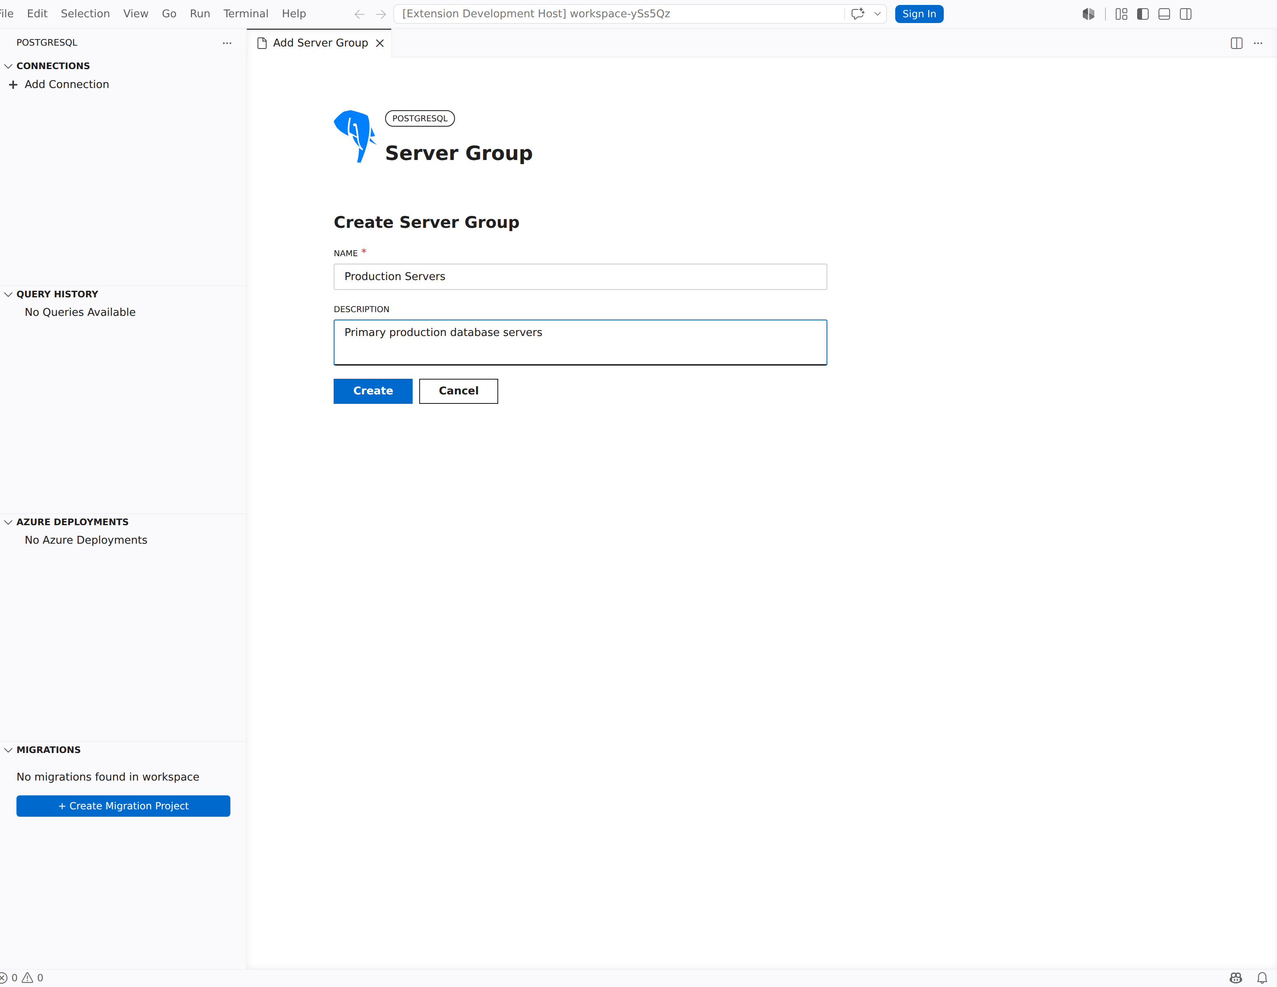Viewport: 1277px width, 987px height.
Task: Select the Add Server Group tab
Action: click(319, 43)
